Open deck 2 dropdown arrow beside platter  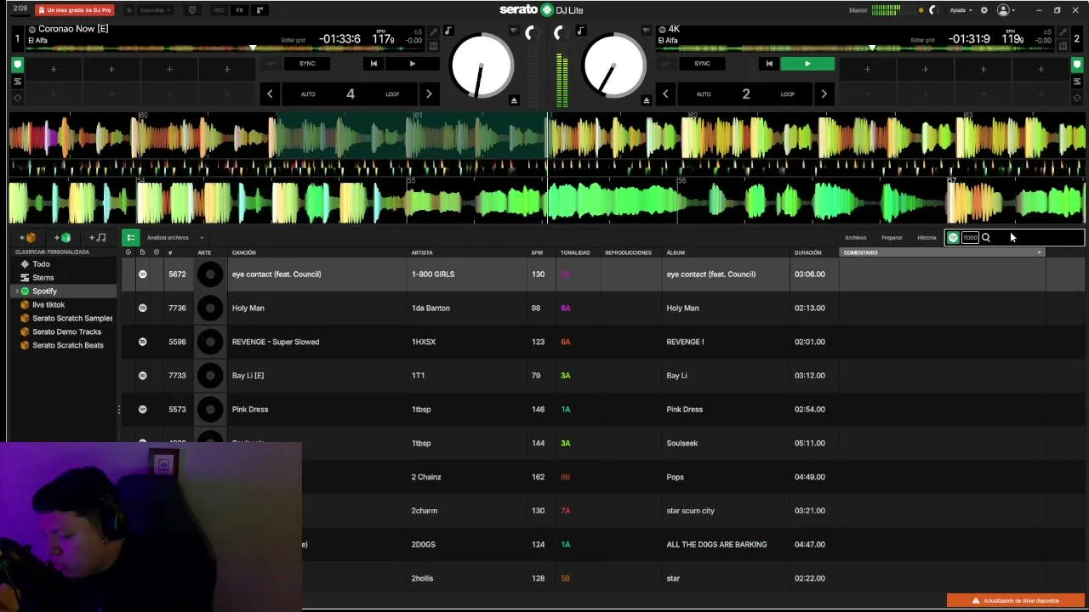pyautogui.click(x=647, y=31)
